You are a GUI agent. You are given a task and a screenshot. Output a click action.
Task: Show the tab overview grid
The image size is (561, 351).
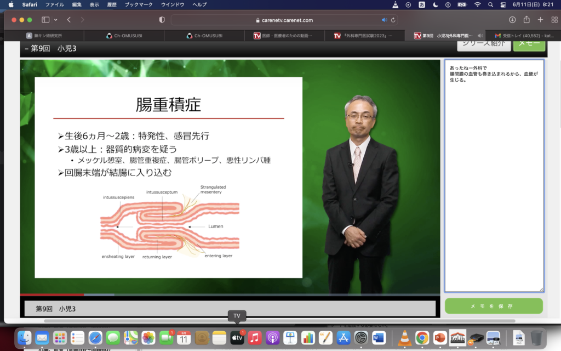pyautogui.click(x=553, y=20)
